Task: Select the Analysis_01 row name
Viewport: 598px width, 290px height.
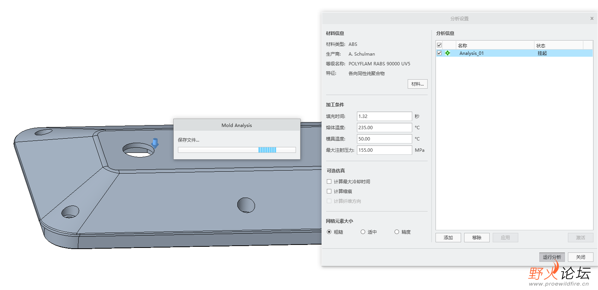Action: 472,53
